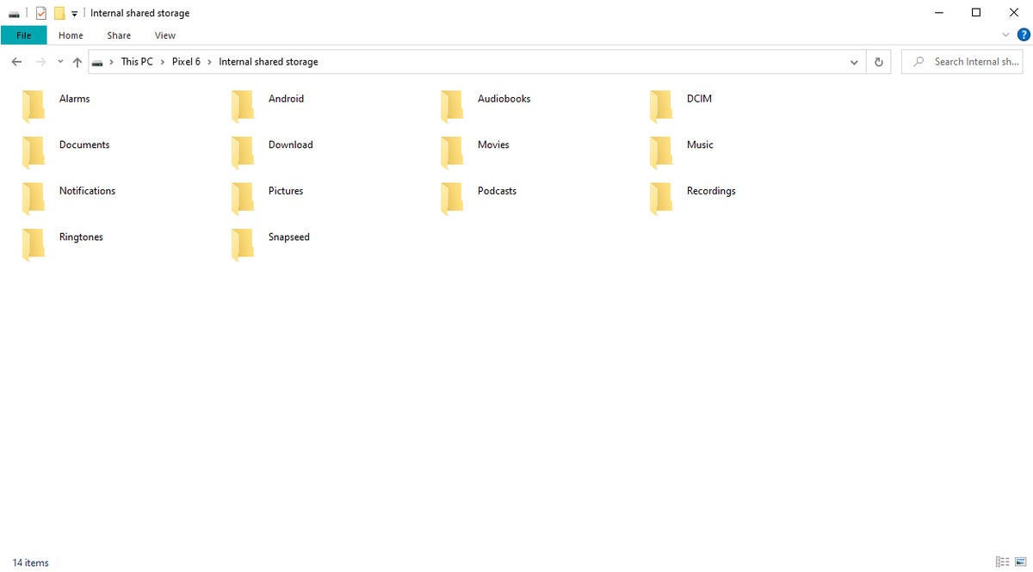Switch to the View ribbon tab
The height and width of the screenshot is (572, 1033).
[164, 35]
